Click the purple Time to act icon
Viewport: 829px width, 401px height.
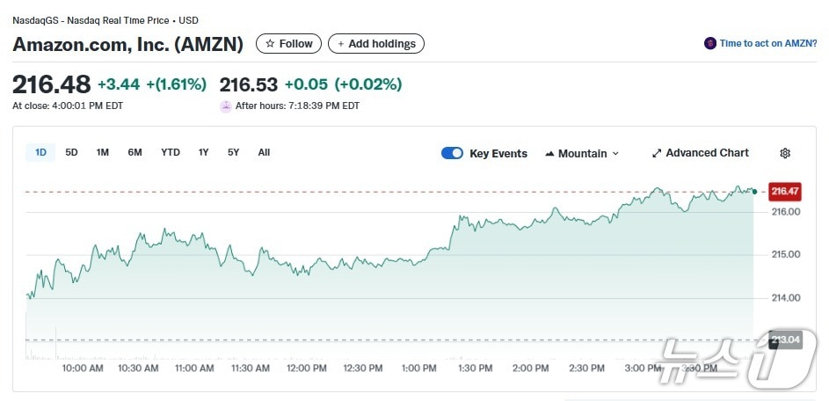tap(709, 43)
